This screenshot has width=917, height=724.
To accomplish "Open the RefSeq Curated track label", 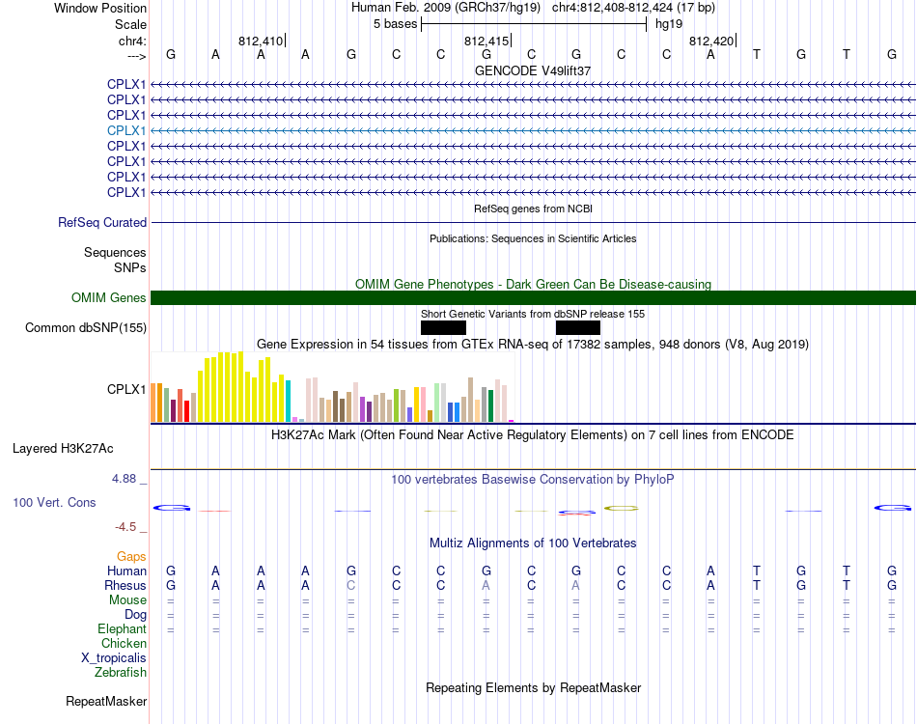I will click(102, 222).
